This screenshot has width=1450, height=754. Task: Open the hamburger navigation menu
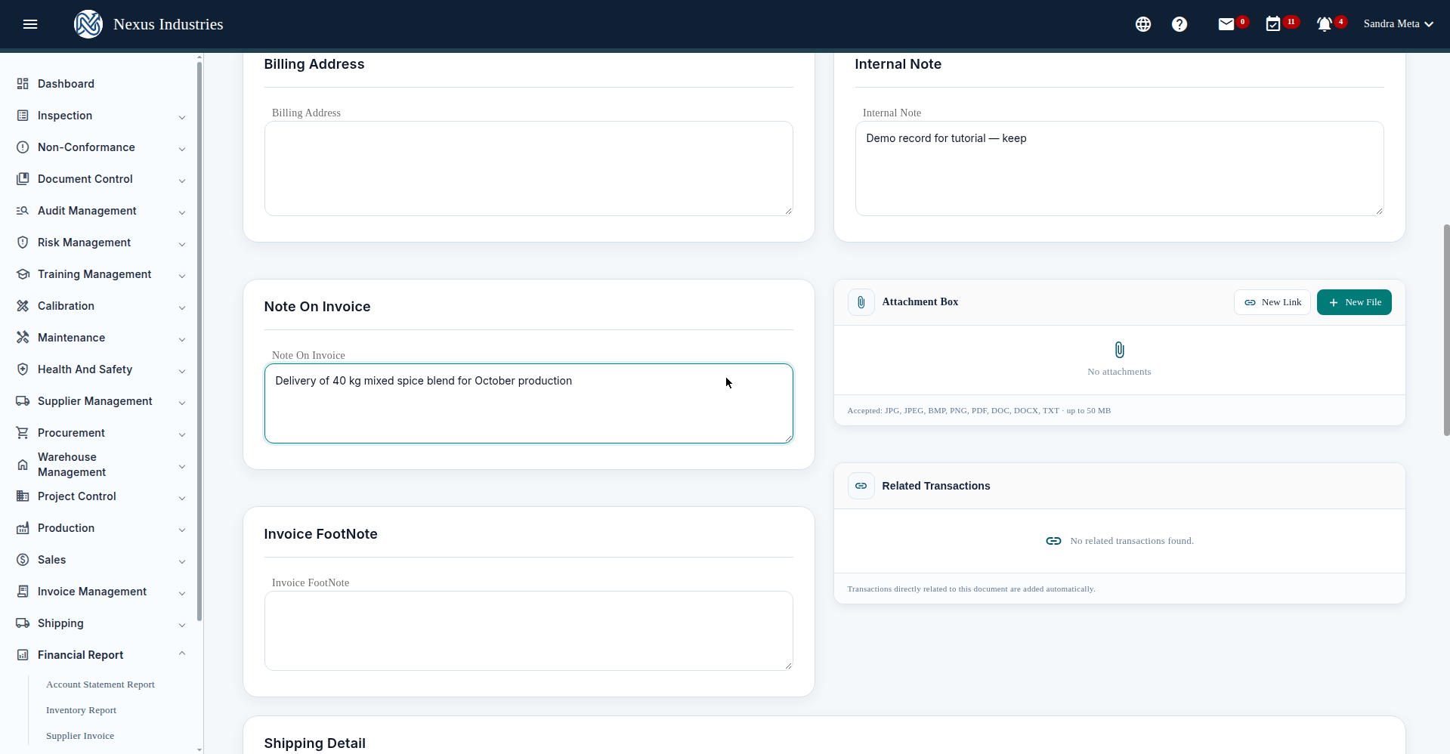coord(30,24)
